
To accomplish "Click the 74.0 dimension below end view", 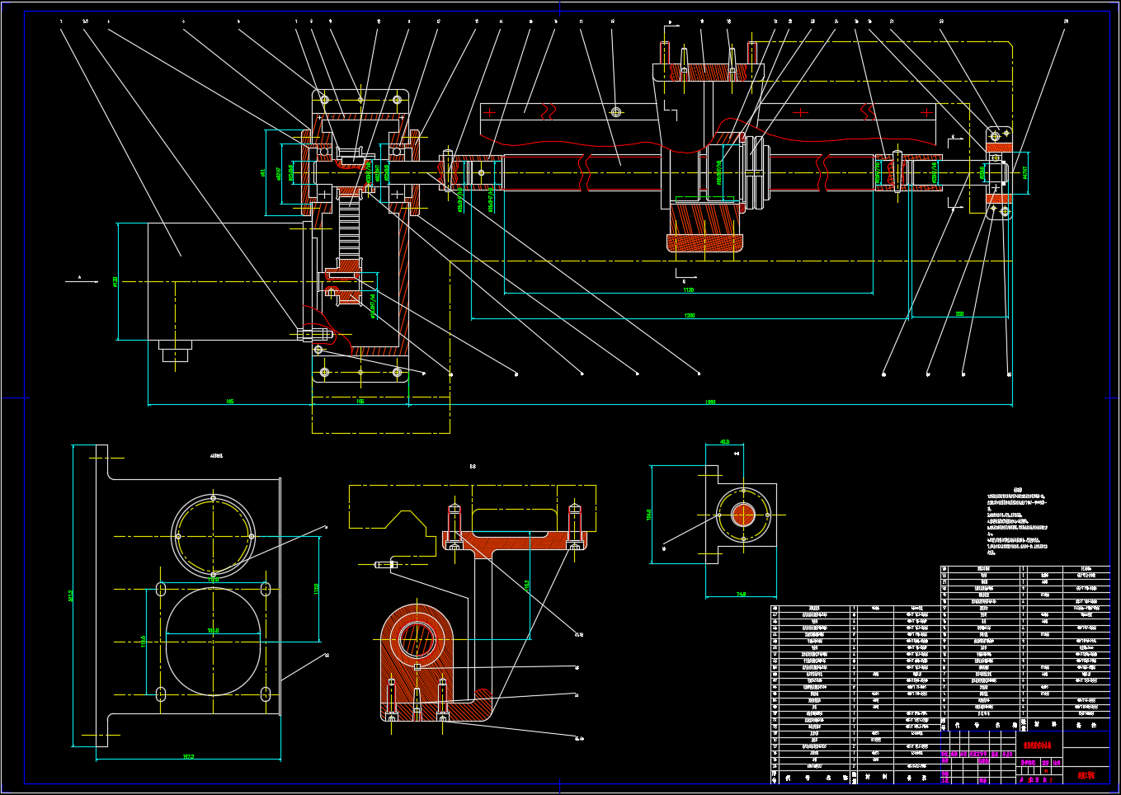I will click(741, 594).
